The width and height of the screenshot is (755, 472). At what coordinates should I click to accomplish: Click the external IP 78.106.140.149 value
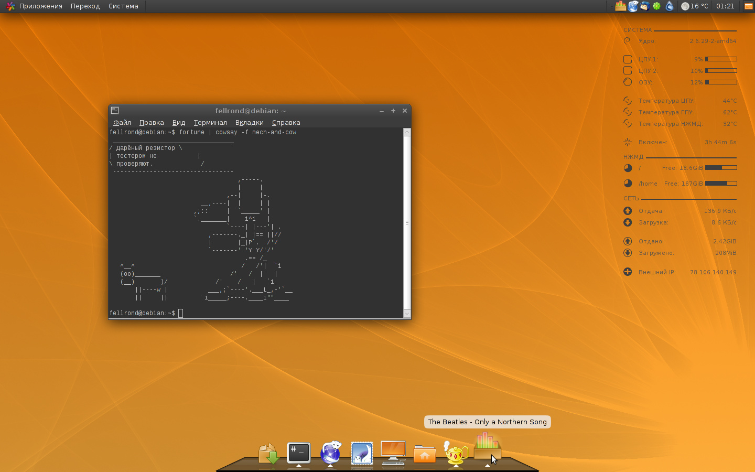coord(713,272)
